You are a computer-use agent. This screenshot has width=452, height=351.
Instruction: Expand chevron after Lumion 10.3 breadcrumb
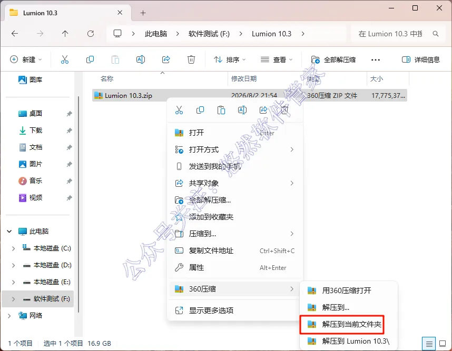(303, 34)
